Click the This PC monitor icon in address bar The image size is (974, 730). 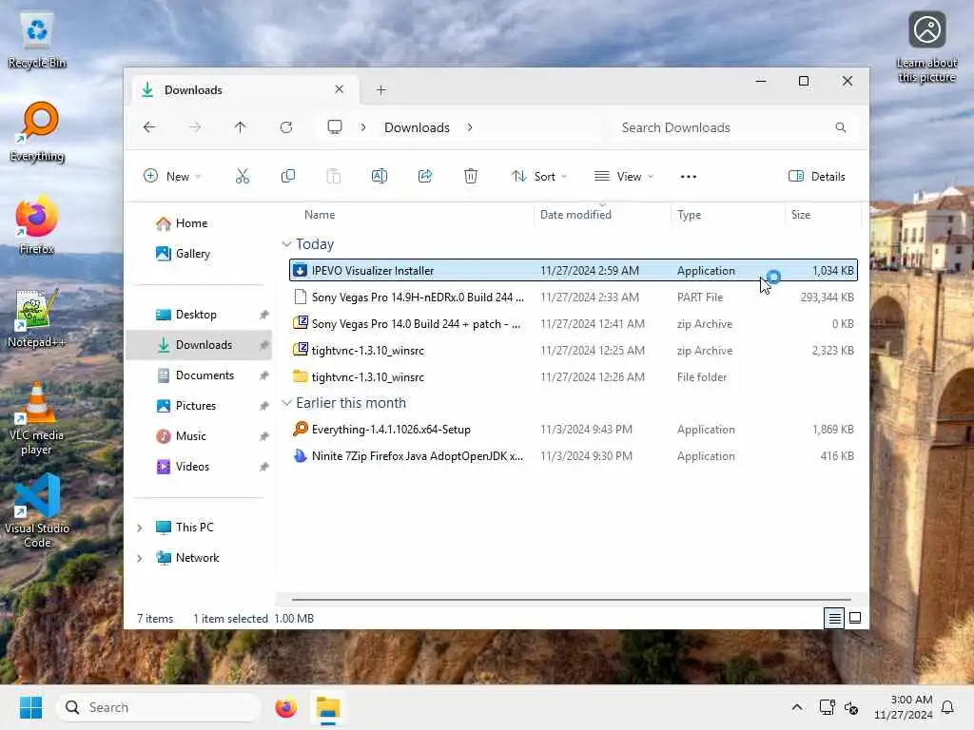pos(335,127)
